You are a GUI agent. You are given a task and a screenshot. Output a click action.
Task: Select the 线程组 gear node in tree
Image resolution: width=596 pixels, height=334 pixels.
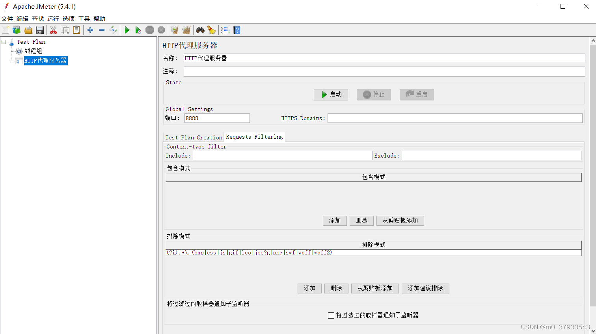[x=33, y=51]
